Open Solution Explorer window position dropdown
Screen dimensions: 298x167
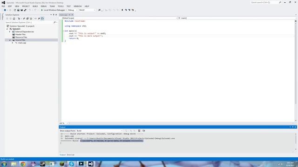51,15
